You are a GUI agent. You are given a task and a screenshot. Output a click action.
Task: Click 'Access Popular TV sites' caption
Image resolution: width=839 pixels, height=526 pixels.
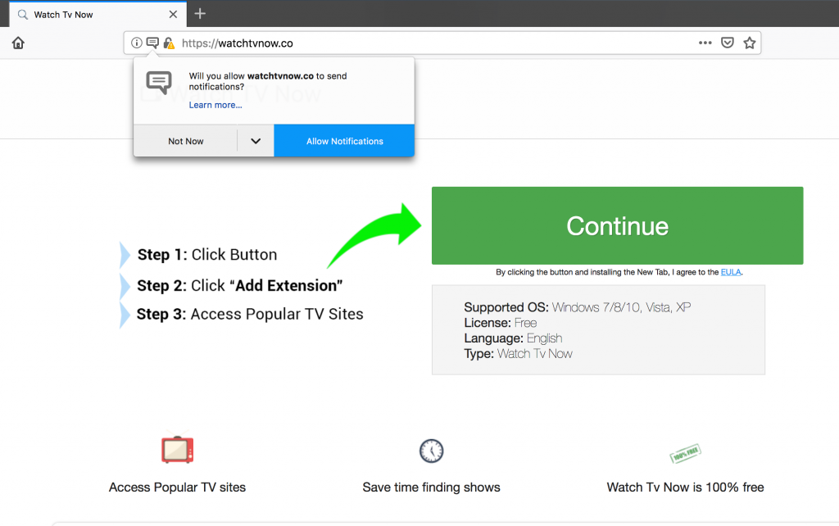click(x=177, y=487)
